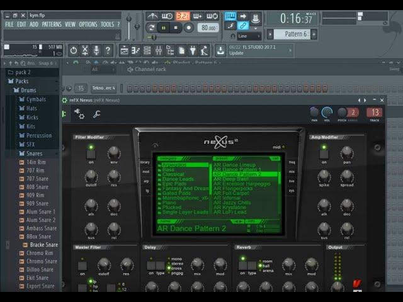Open the piano roll icon
403x302 pixels.
click(135, 50)
